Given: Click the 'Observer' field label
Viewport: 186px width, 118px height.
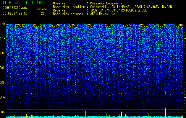Looking at the screenshot, I should point(60,3).
